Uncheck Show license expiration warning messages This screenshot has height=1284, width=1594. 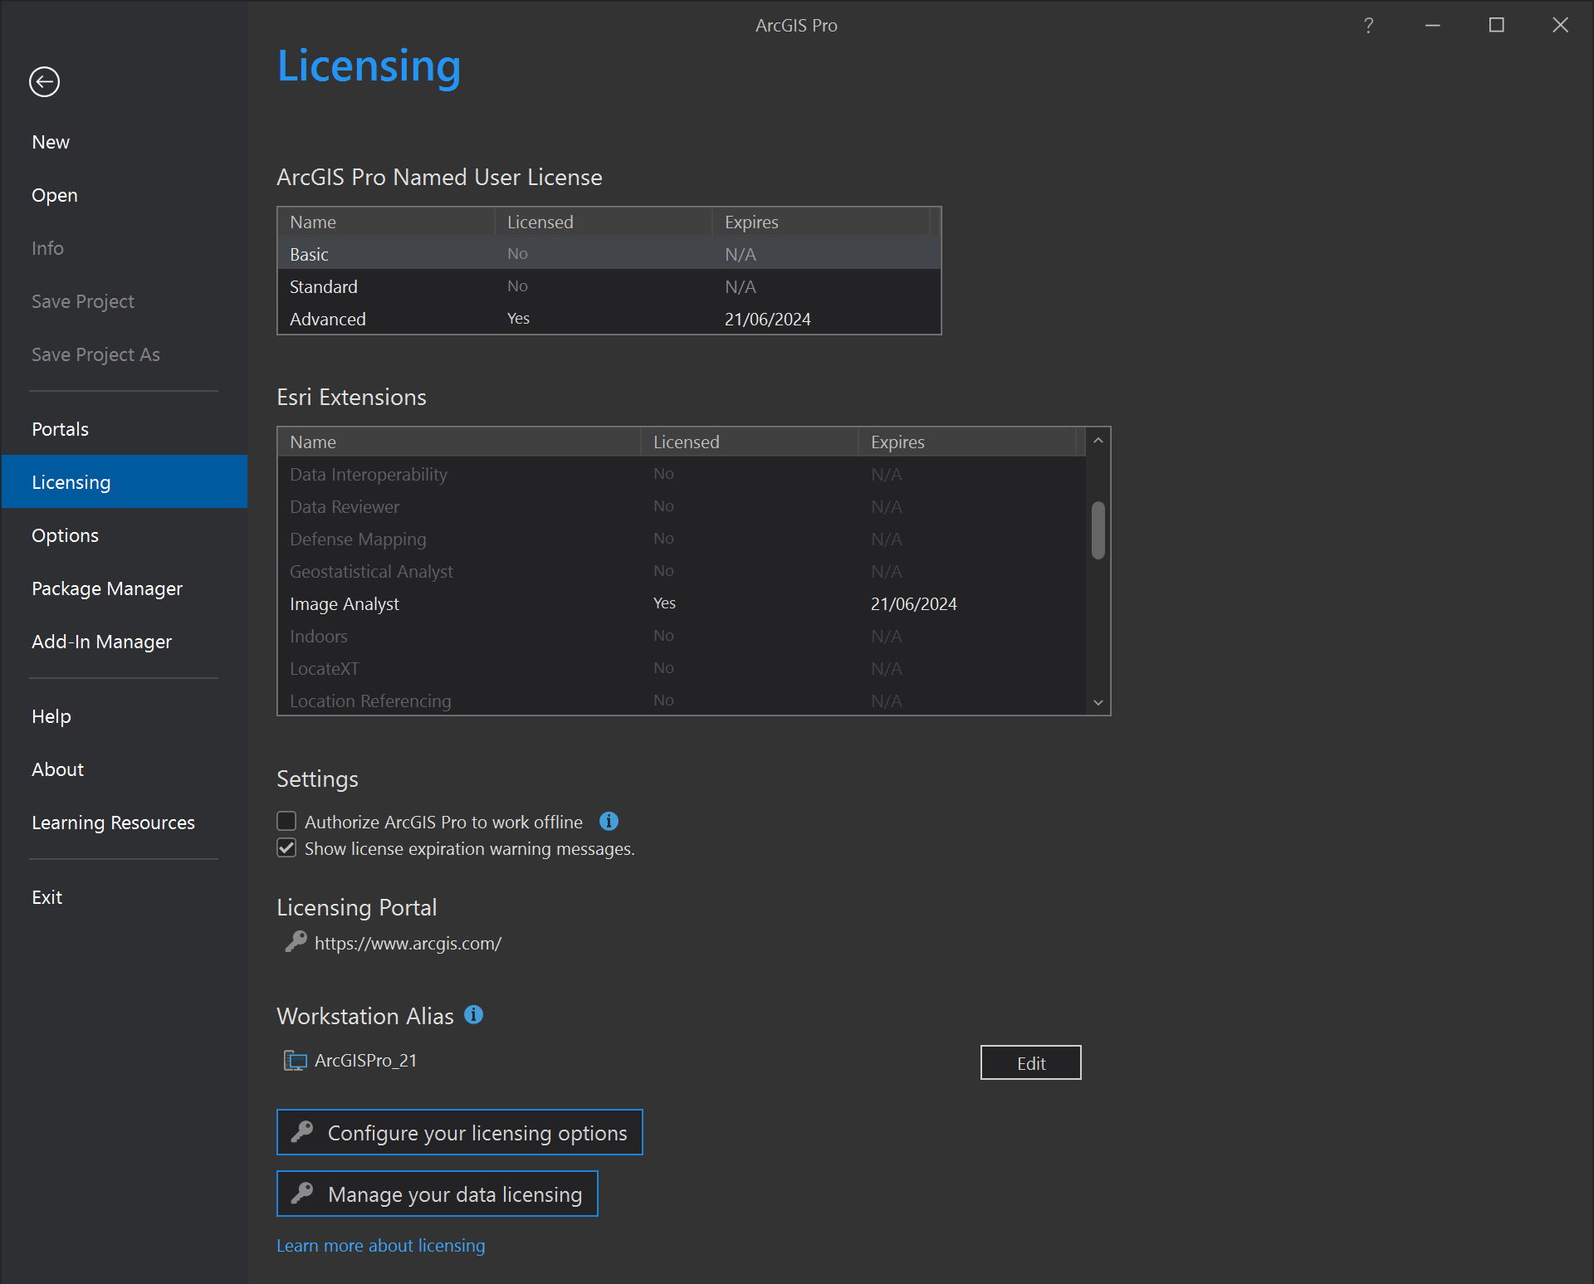point(286,847)
